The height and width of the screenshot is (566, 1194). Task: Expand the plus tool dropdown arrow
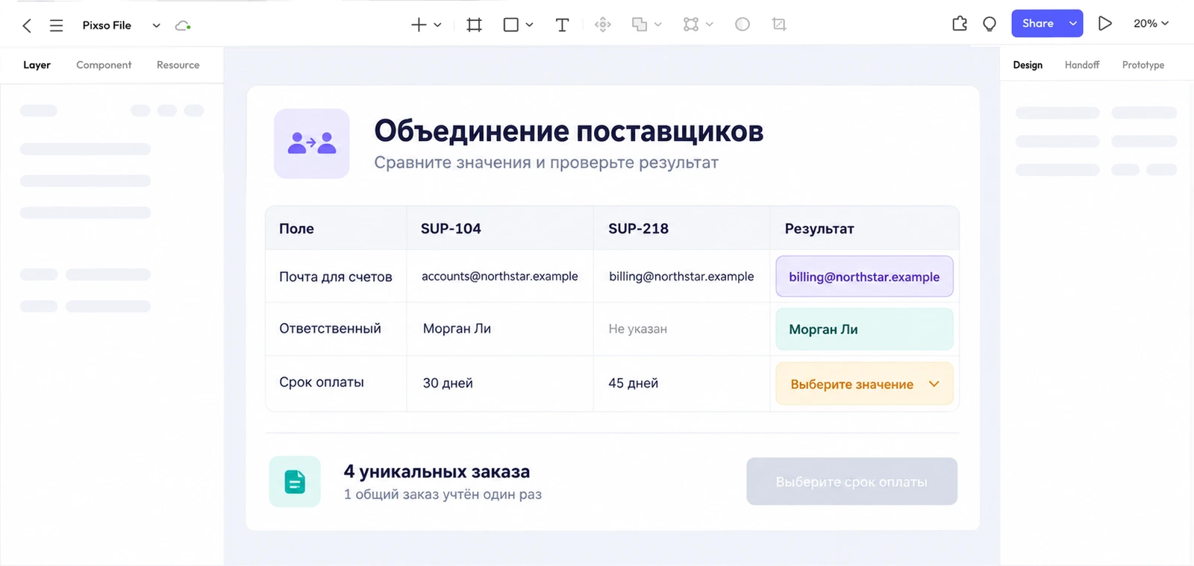(x=437, y=25)
